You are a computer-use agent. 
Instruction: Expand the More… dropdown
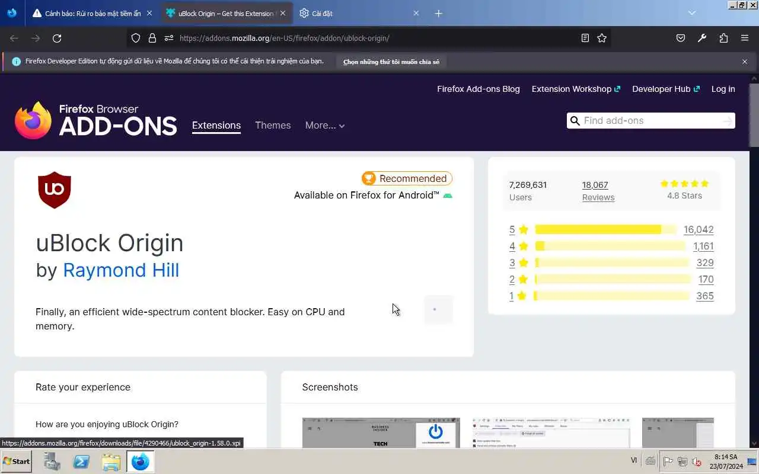point(325,125)
